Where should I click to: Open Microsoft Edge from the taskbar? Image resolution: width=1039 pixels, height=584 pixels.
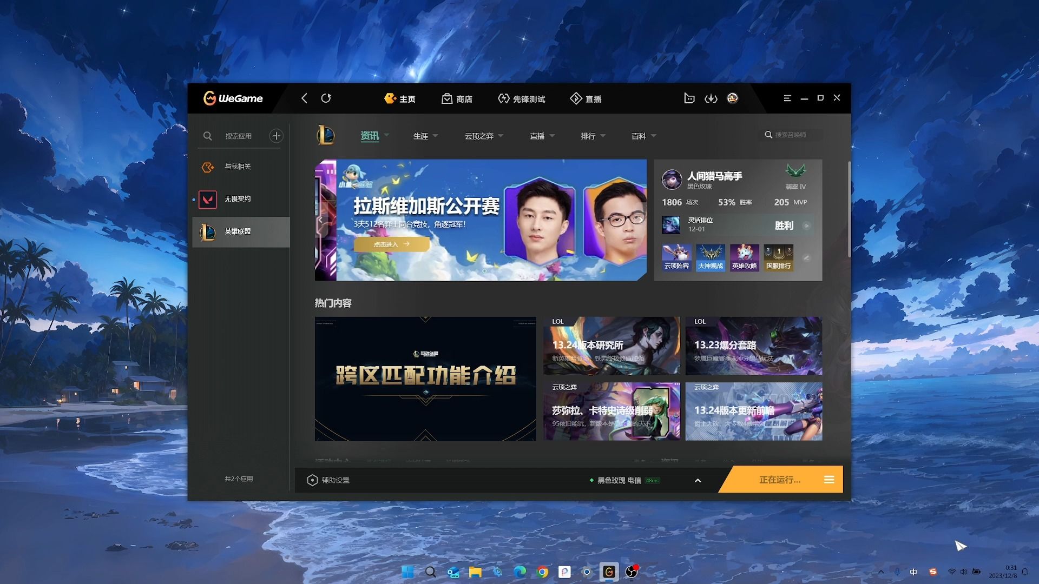pyautogui.click(x=519, y=572)
